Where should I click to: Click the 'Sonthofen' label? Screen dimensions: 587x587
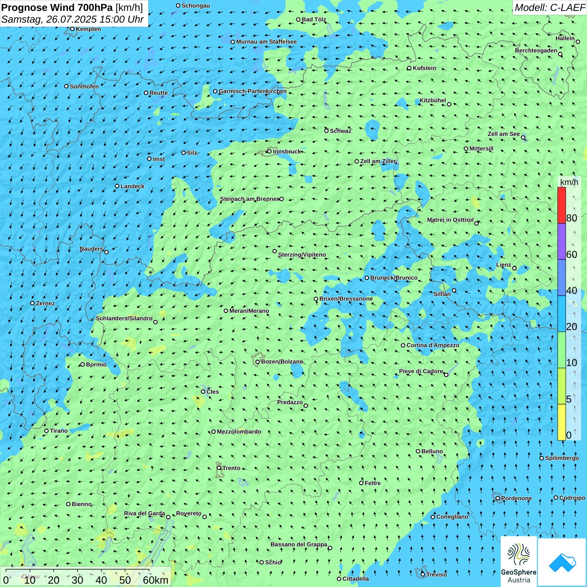(84, 86)
